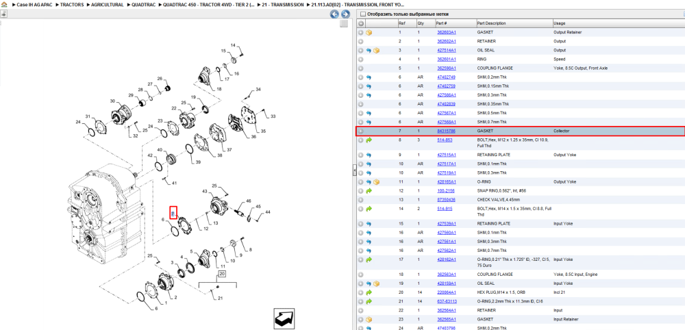Collapse the diagram panel with splitter arrow
This screenshot has height=330, width=685.
(x=355, y=170)
